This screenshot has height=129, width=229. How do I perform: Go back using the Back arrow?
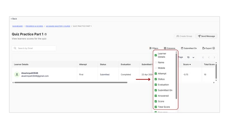pos(14,19)
